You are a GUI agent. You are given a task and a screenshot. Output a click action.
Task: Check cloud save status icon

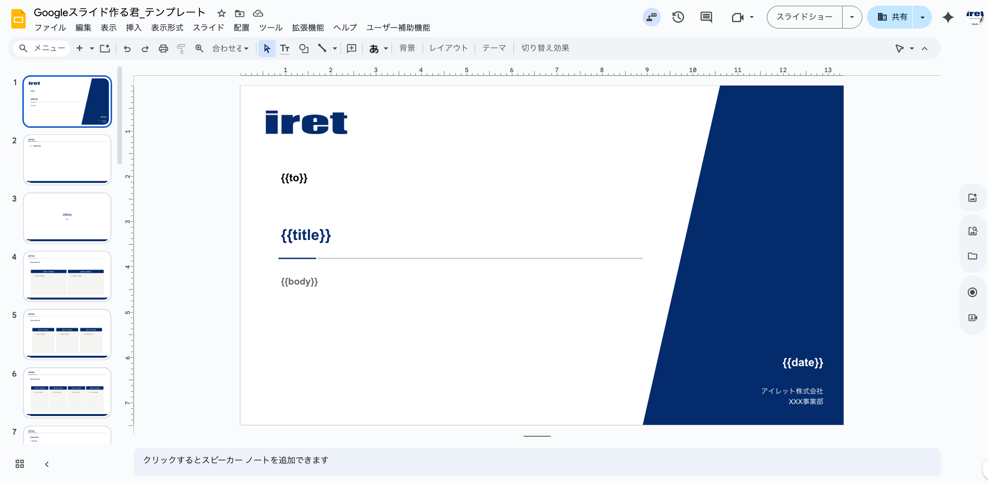258,14
